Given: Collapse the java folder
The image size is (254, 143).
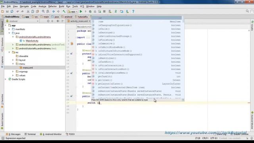Looking at the screenshot, I should pyautogui.click(x=10, y=33).
